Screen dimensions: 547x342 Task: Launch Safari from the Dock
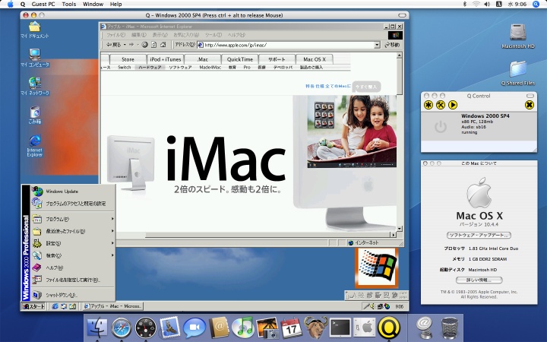tap(121, 328)
